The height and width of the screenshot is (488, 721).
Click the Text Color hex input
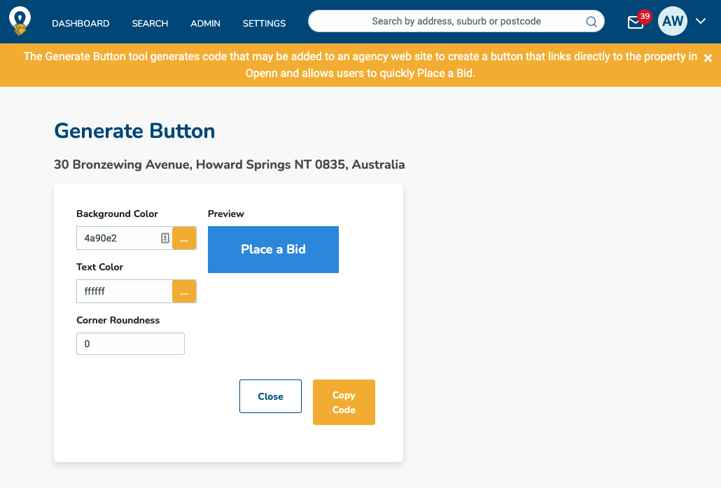(125, 291)
